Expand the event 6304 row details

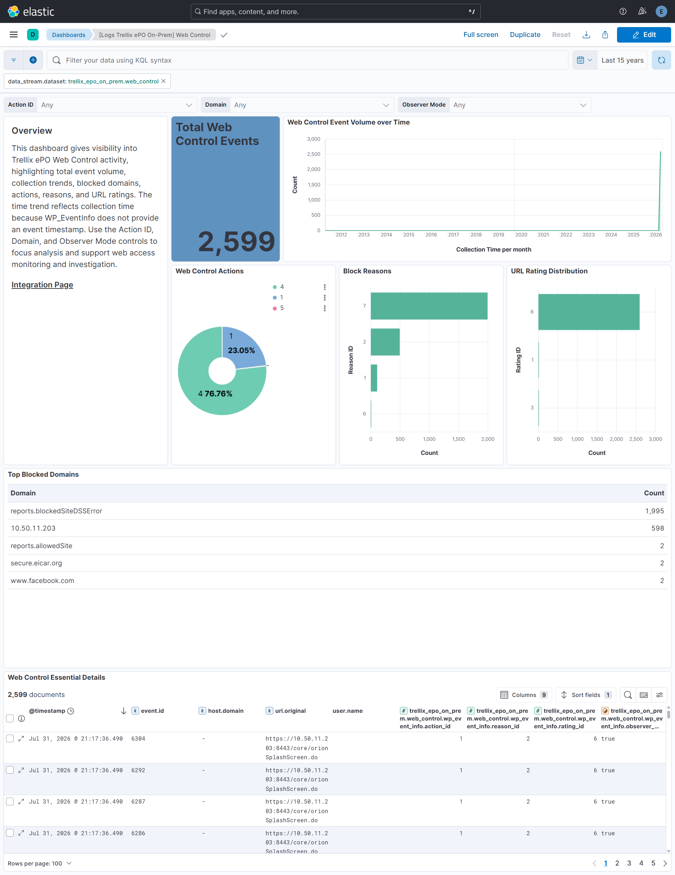pos(21,738)
